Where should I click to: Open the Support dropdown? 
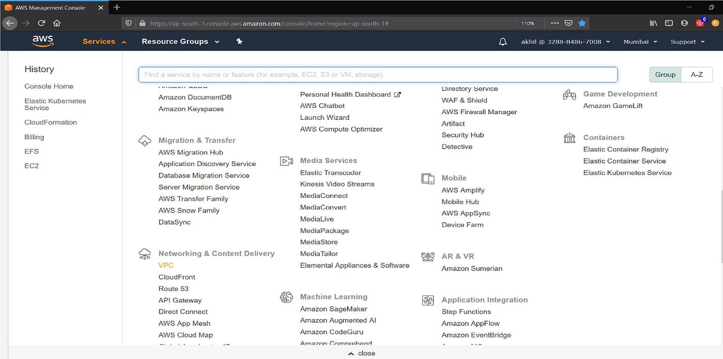[687, 42]
